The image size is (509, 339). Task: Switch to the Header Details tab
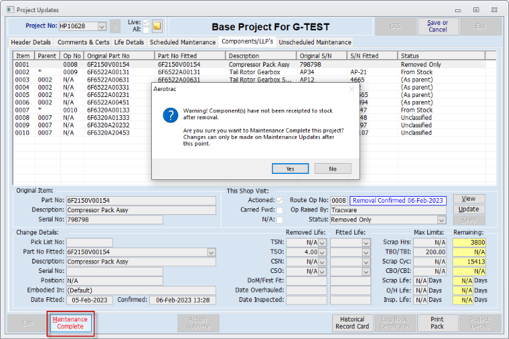point(31,42)
